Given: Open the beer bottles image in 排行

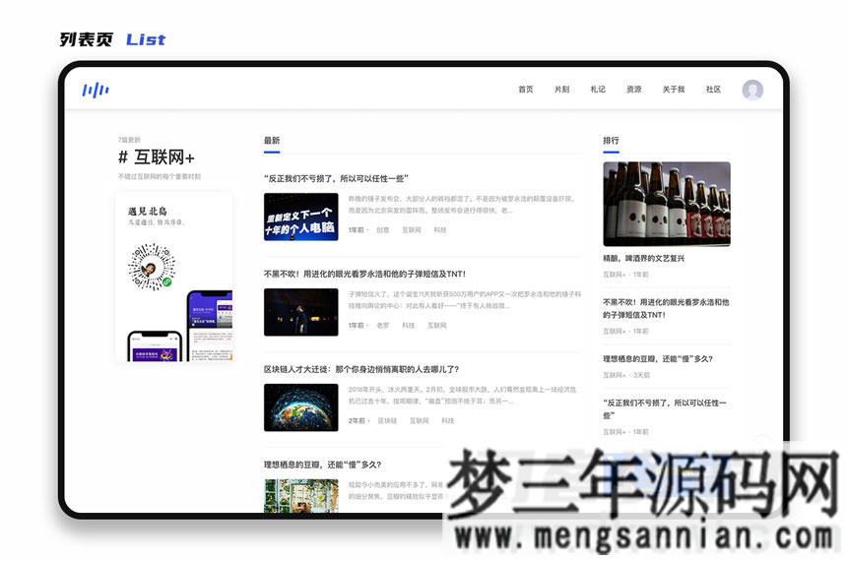Looking at the screenshot, I should tap(667, 204).
